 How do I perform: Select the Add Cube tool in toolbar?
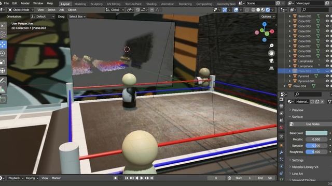click(x=3, y=100)
